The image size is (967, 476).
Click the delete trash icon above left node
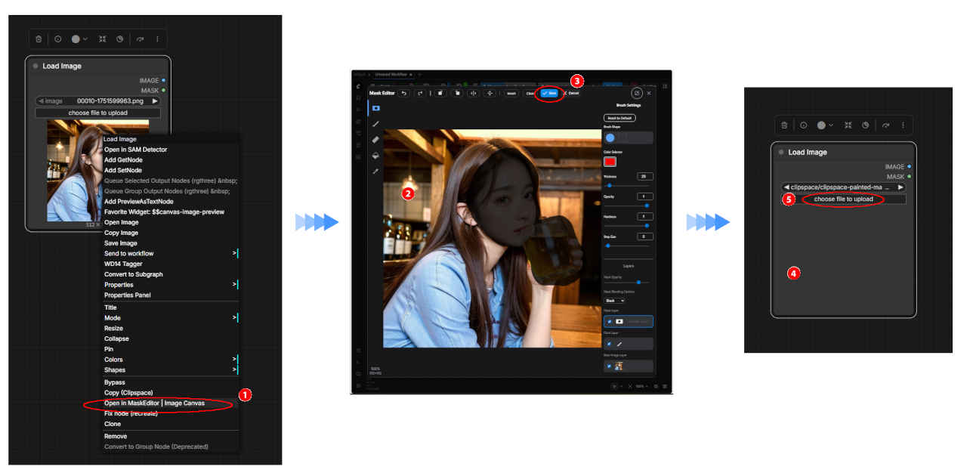(39, 39)
